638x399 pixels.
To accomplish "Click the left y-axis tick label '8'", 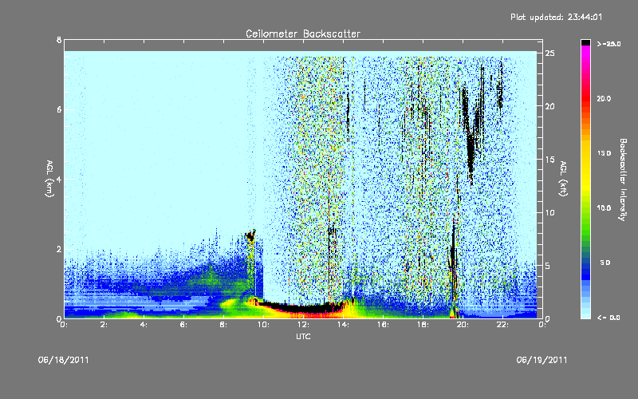I will pos(59,41).
